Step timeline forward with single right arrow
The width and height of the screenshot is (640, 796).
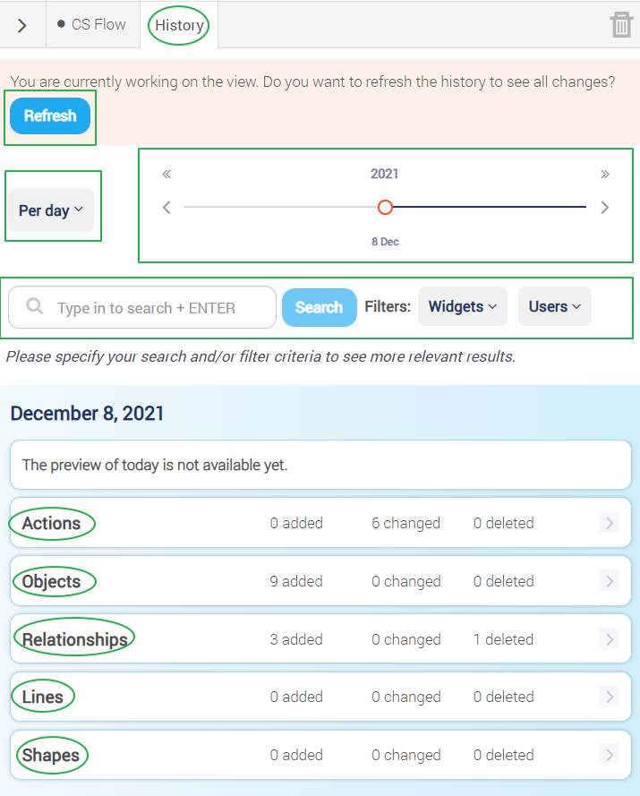coord(604,207)
